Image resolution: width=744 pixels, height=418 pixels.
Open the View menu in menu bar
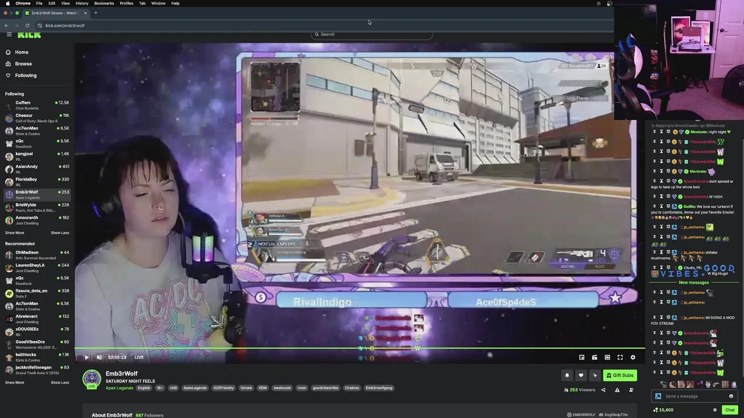click(x=65, y=3)
